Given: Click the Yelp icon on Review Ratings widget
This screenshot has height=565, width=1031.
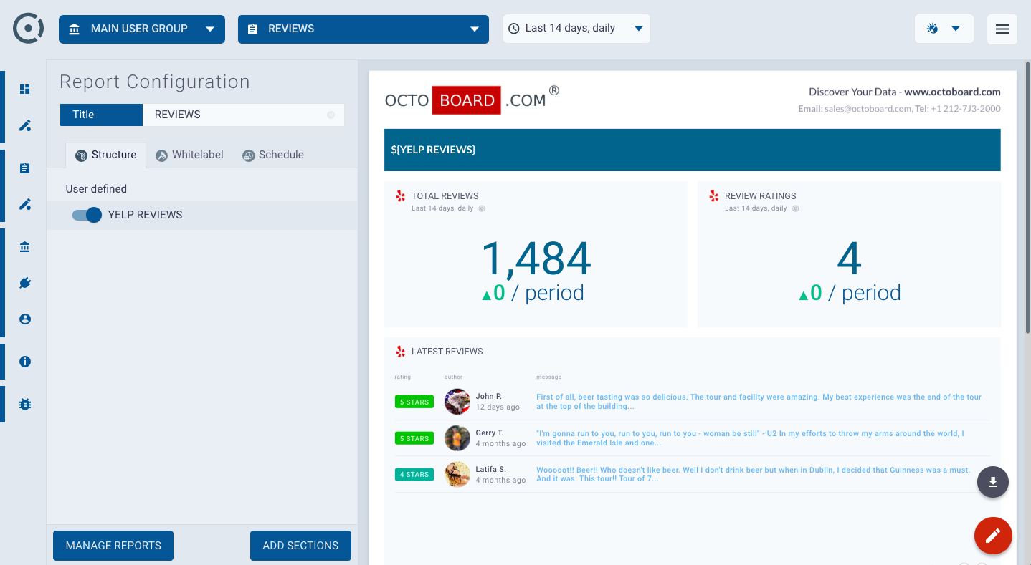Looking at the screenshot, I should pos(714,195).
